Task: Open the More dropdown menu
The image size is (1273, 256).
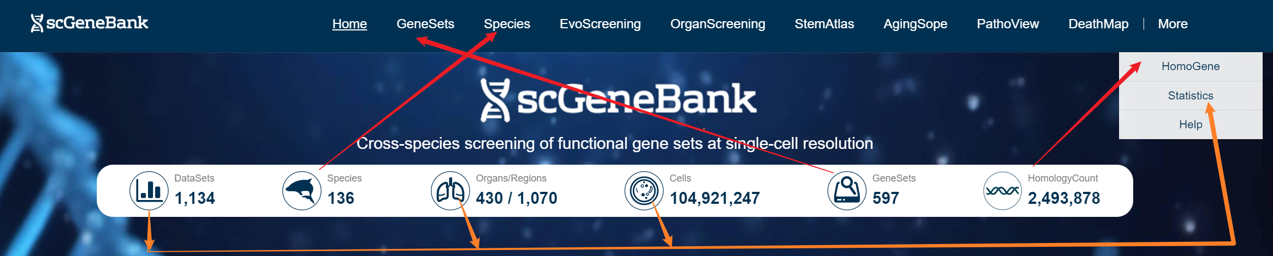Action: 1172,24
